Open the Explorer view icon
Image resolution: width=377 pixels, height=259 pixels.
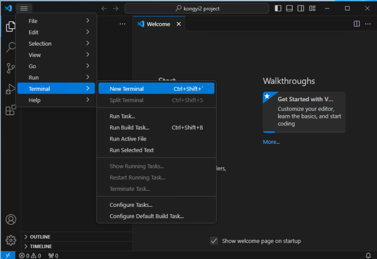(10, 26)
